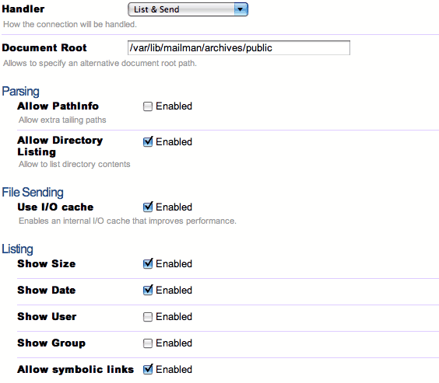
Task: Enable the Allow PathInfo checkbox
Action: [x=148, y=106]
